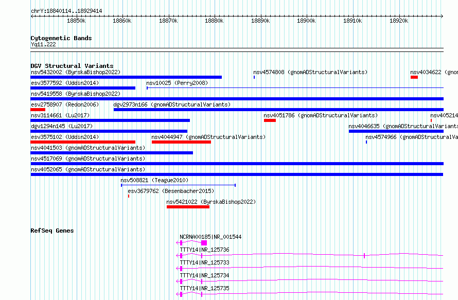Select the blue bar under esv3577592 (Uddin2014)
Viewport: 458px width, 300px height.
(x=83, y=88)
